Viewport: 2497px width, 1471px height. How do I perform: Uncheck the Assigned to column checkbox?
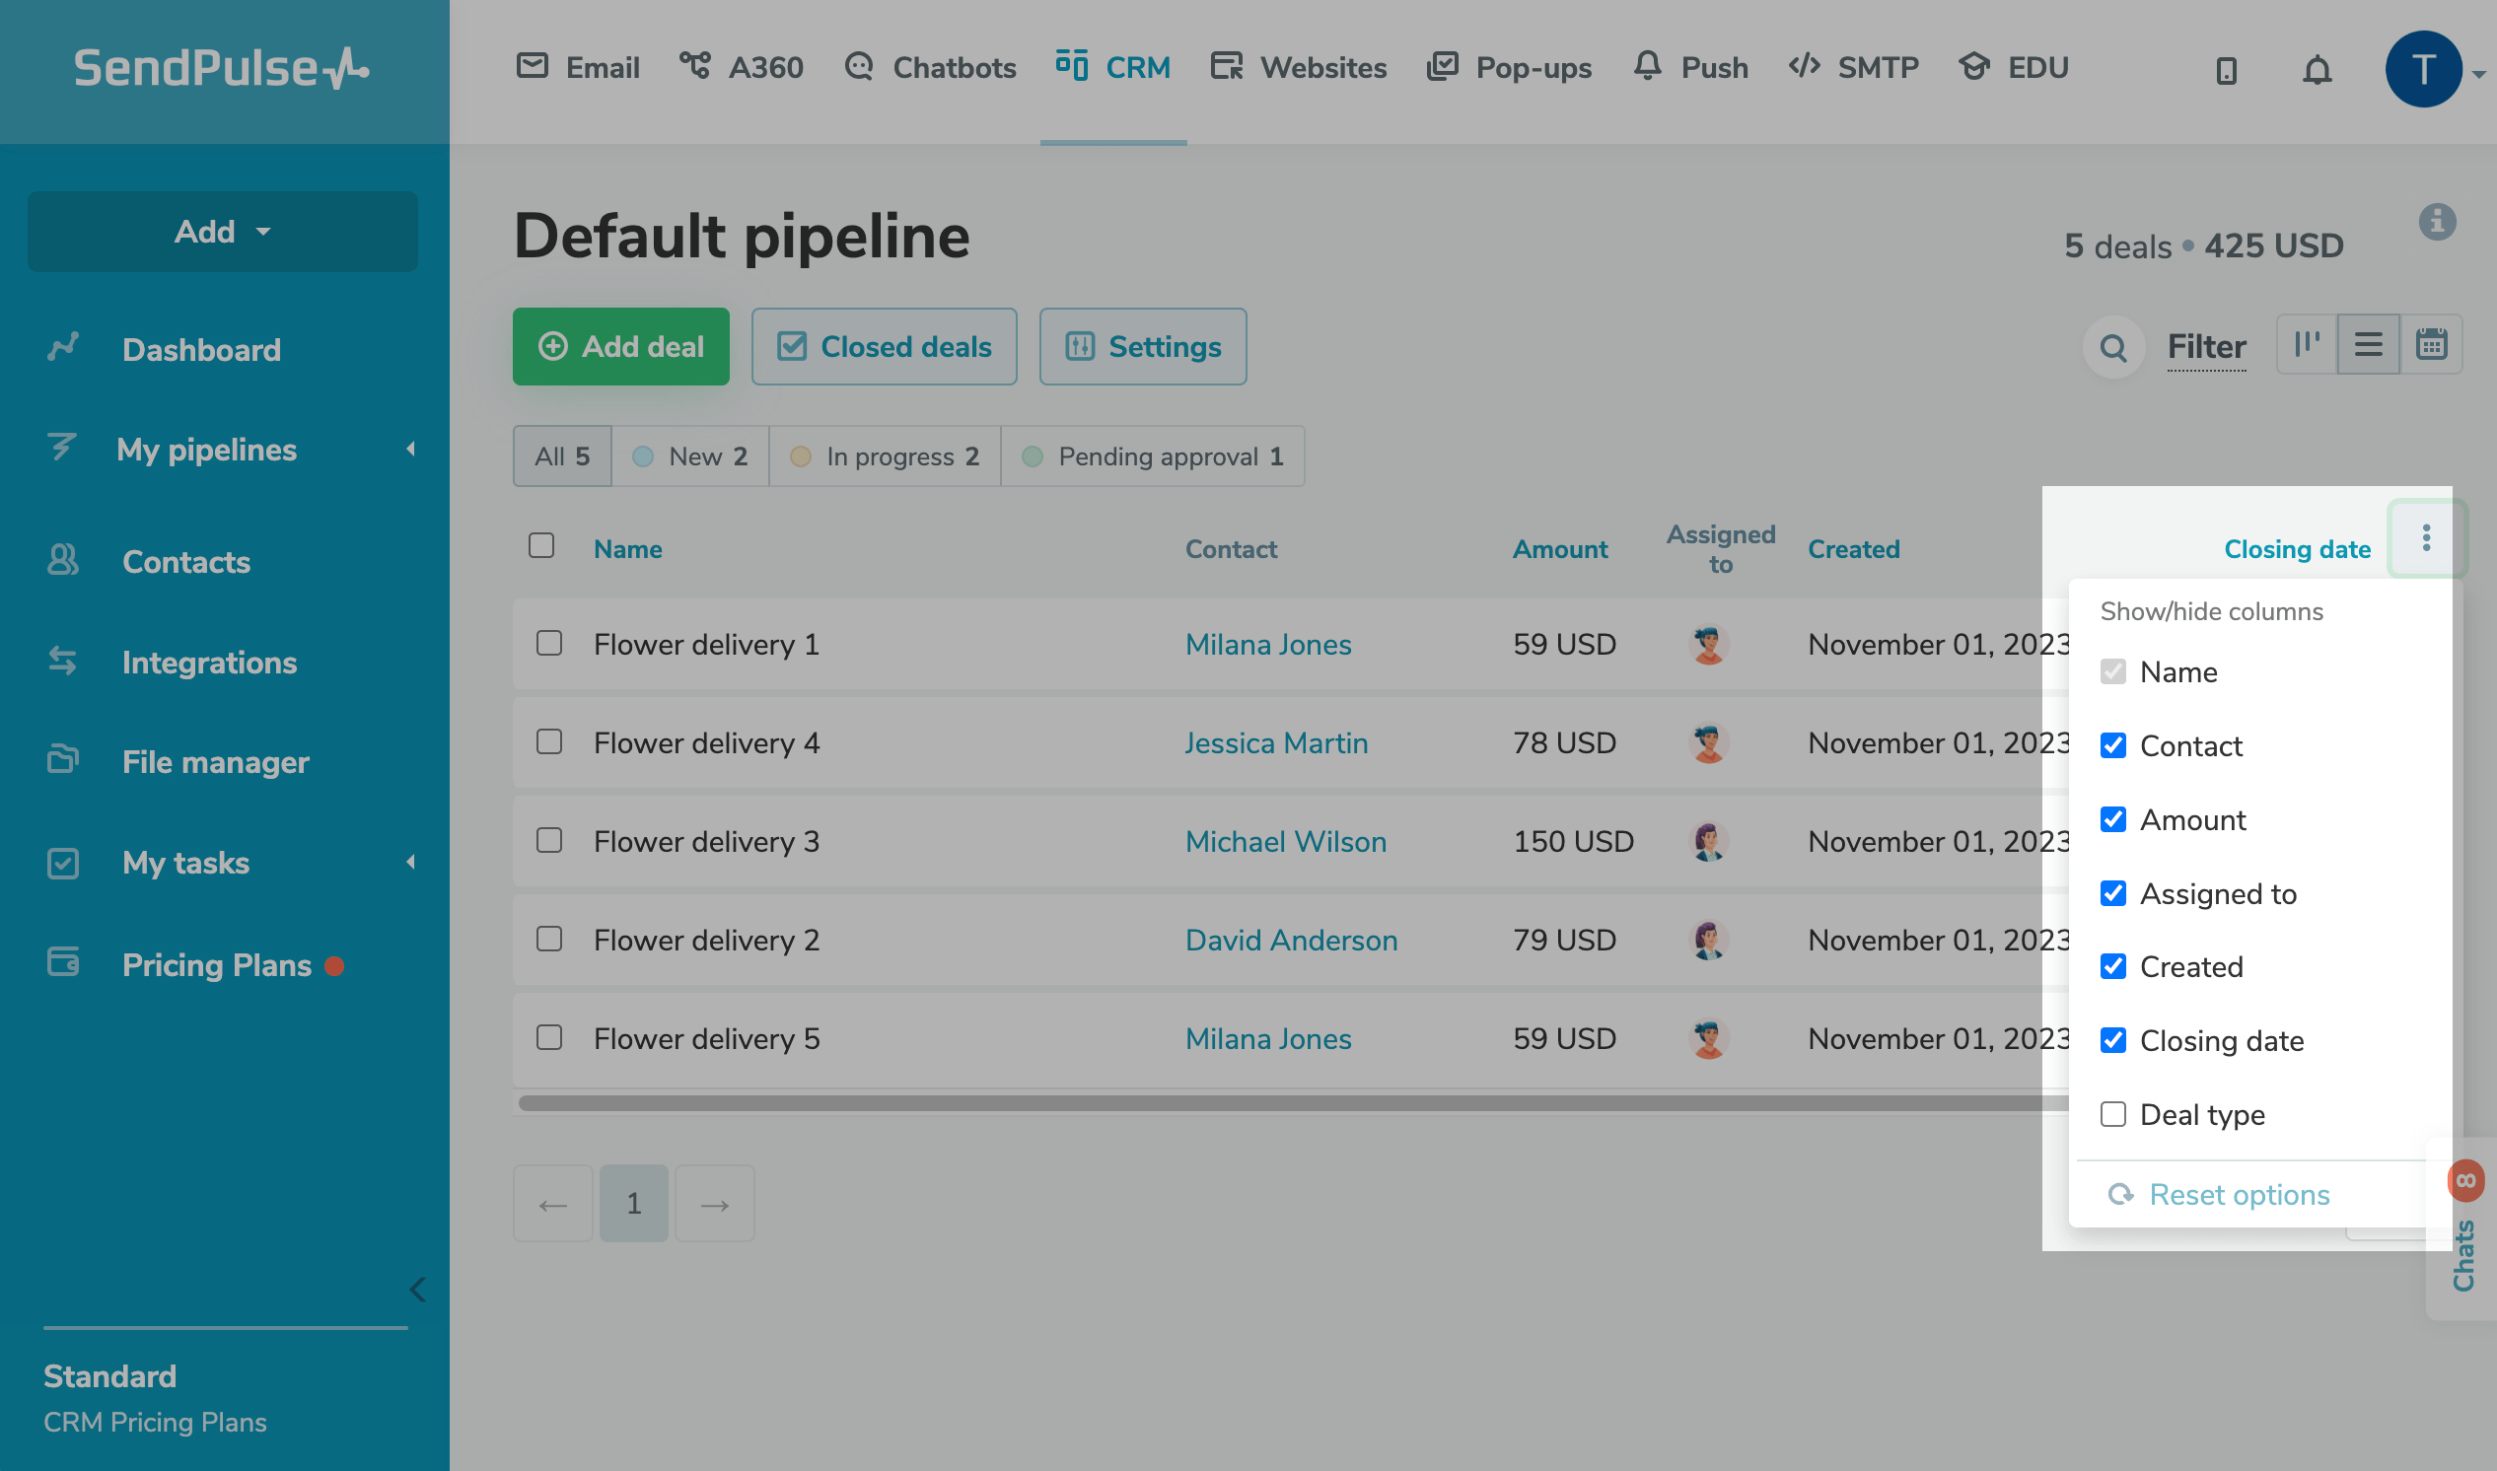[x=2112, y=893]
